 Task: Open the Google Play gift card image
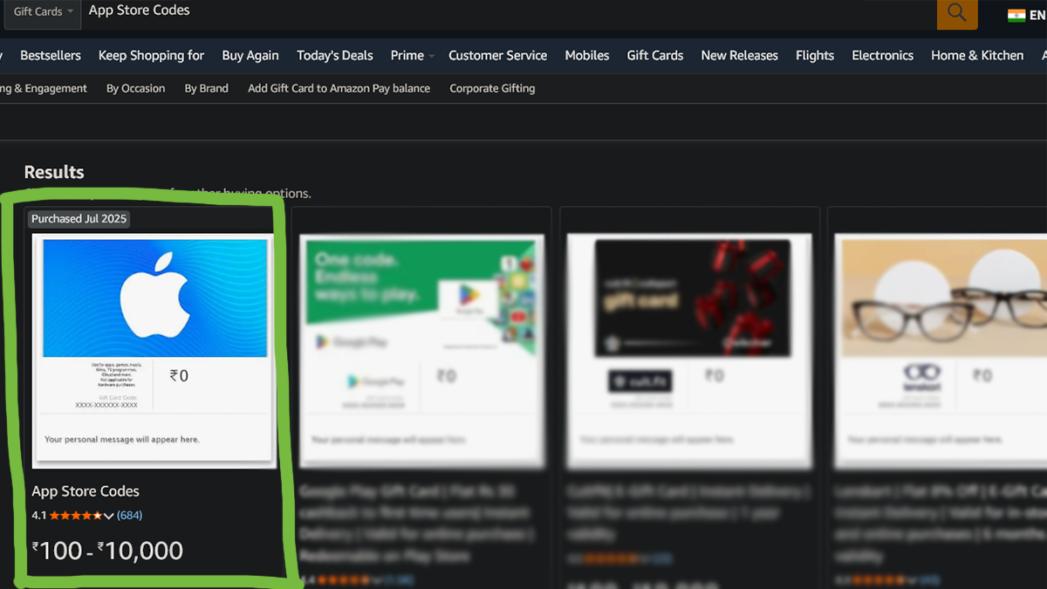(421, 351)
